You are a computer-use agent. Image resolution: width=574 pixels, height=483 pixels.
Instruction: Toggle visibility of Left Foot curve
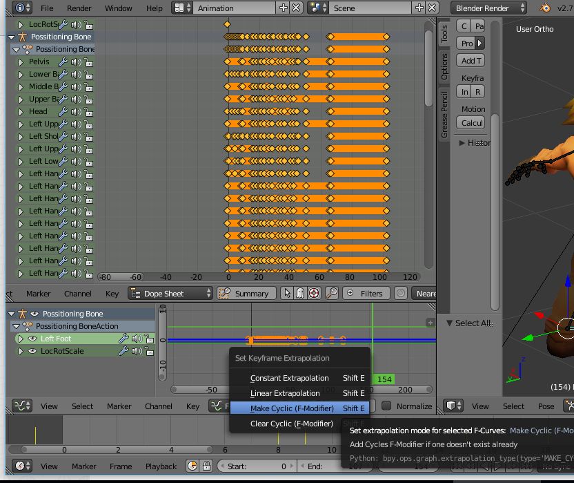tap(32, 339)
